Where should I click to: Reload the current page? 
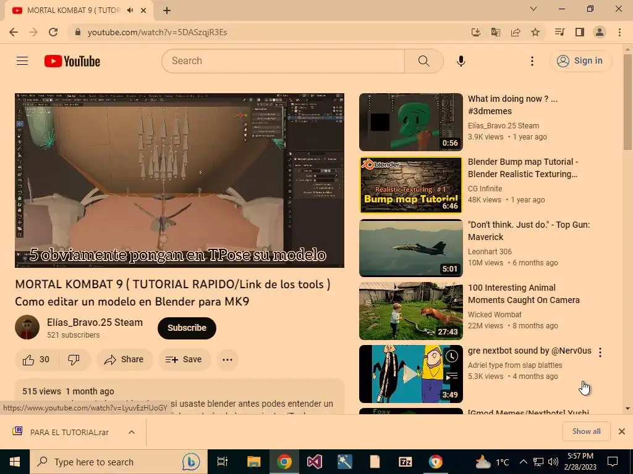point(53,32)
